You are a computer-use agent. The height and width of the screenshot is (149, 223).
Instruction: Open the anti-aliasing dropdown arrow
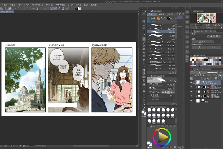pyautogui.click(x=174, y=92)
